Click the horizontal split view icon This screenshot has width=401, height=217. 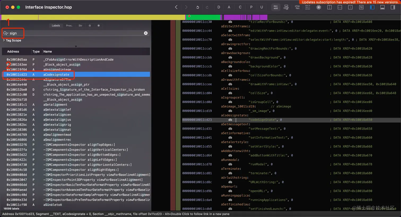click(x=340, y=7)
